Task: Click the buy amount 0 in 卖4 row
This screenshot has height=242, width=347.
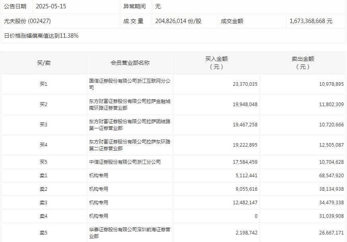Action: click(x=256, y=216)
